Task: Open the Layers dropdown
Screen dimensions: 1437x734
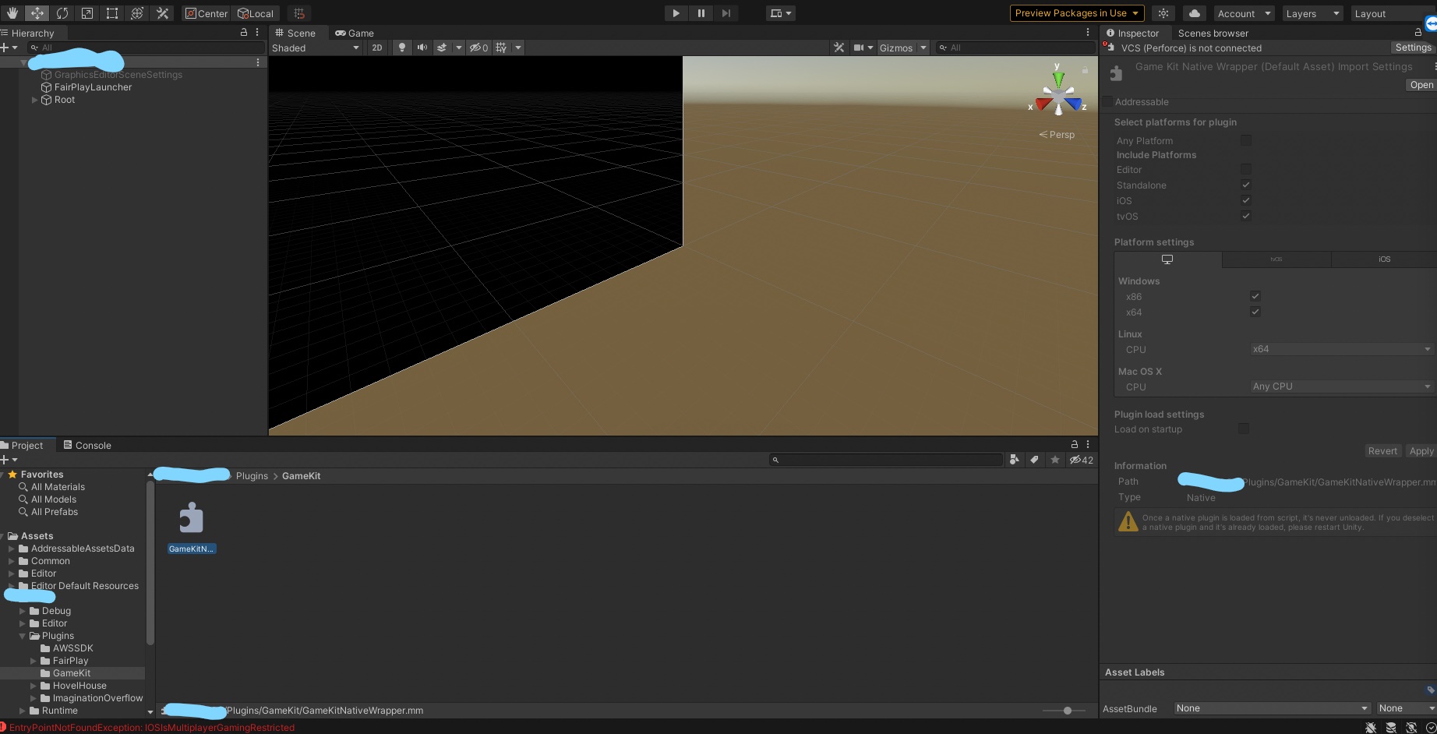Action: pyautogui.click(x=1313, y=13)
